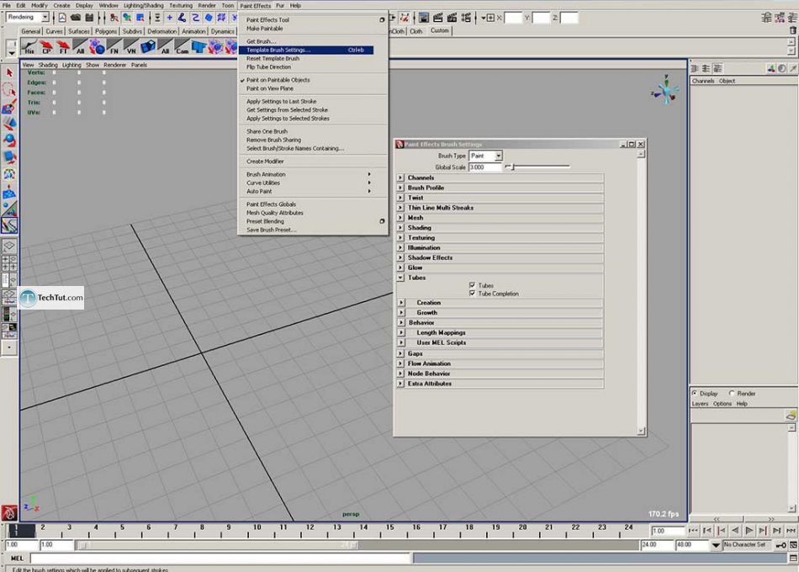The width and height of the screenshot is (799, 572).
Task: Open the Shading menu in viewport panel
Action: pos(48,66)
